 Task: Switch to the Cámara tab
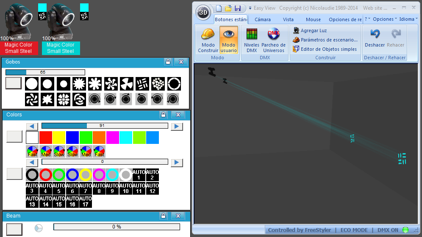[x=263, y=19]
